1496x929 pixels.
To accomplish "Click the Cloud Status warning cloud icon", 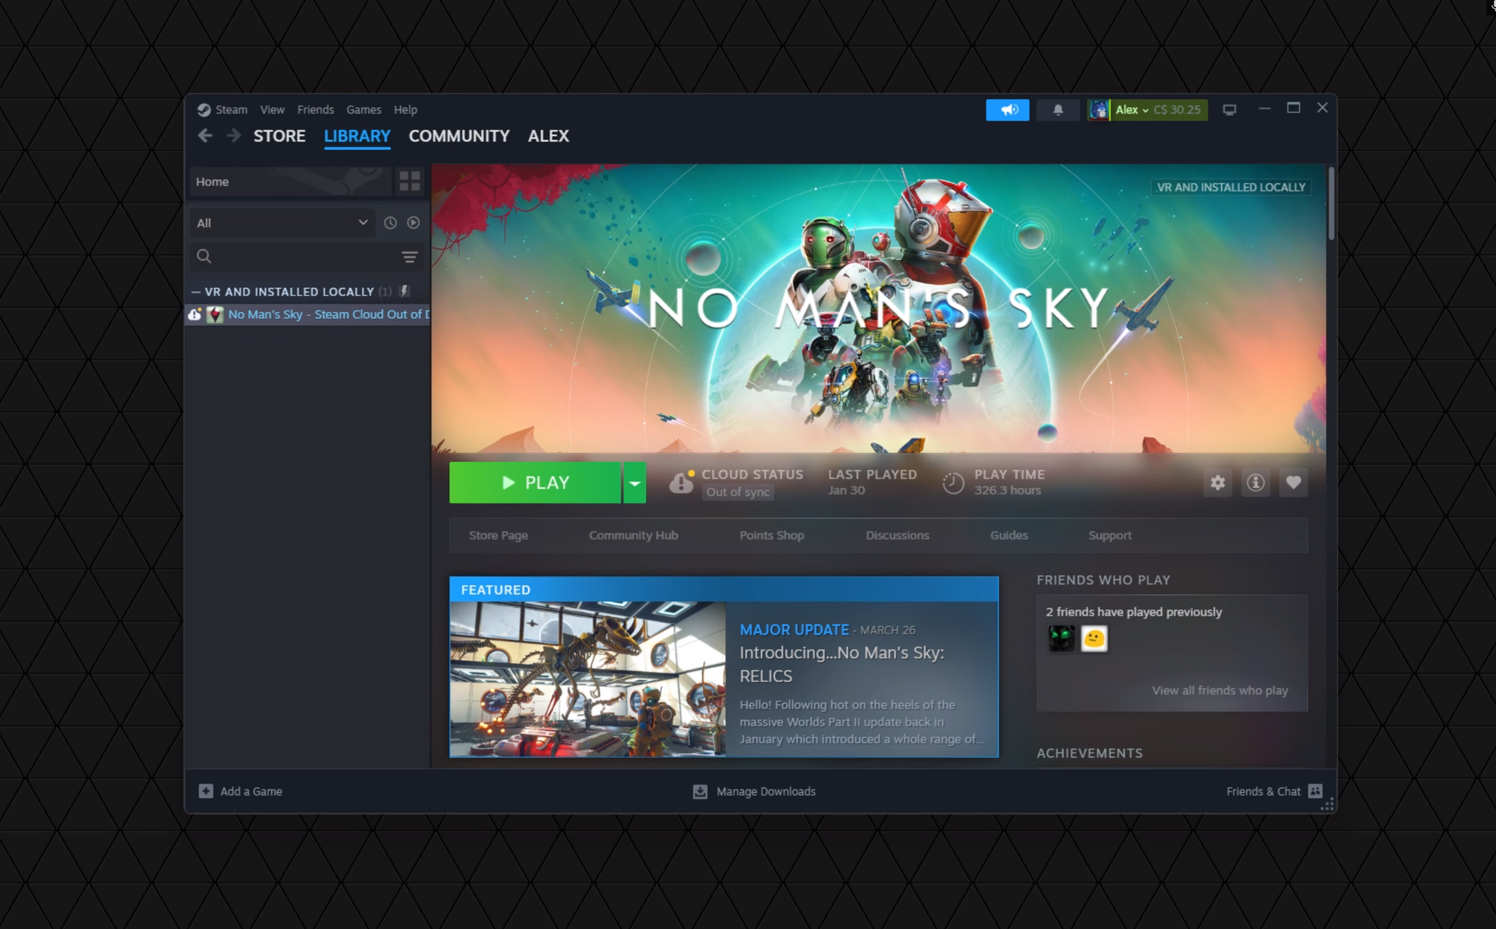I will tap(681, 482).
